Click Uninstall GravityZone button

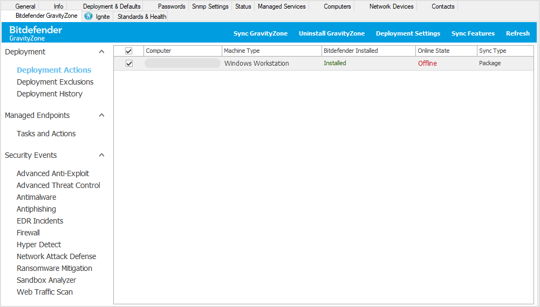332,33
